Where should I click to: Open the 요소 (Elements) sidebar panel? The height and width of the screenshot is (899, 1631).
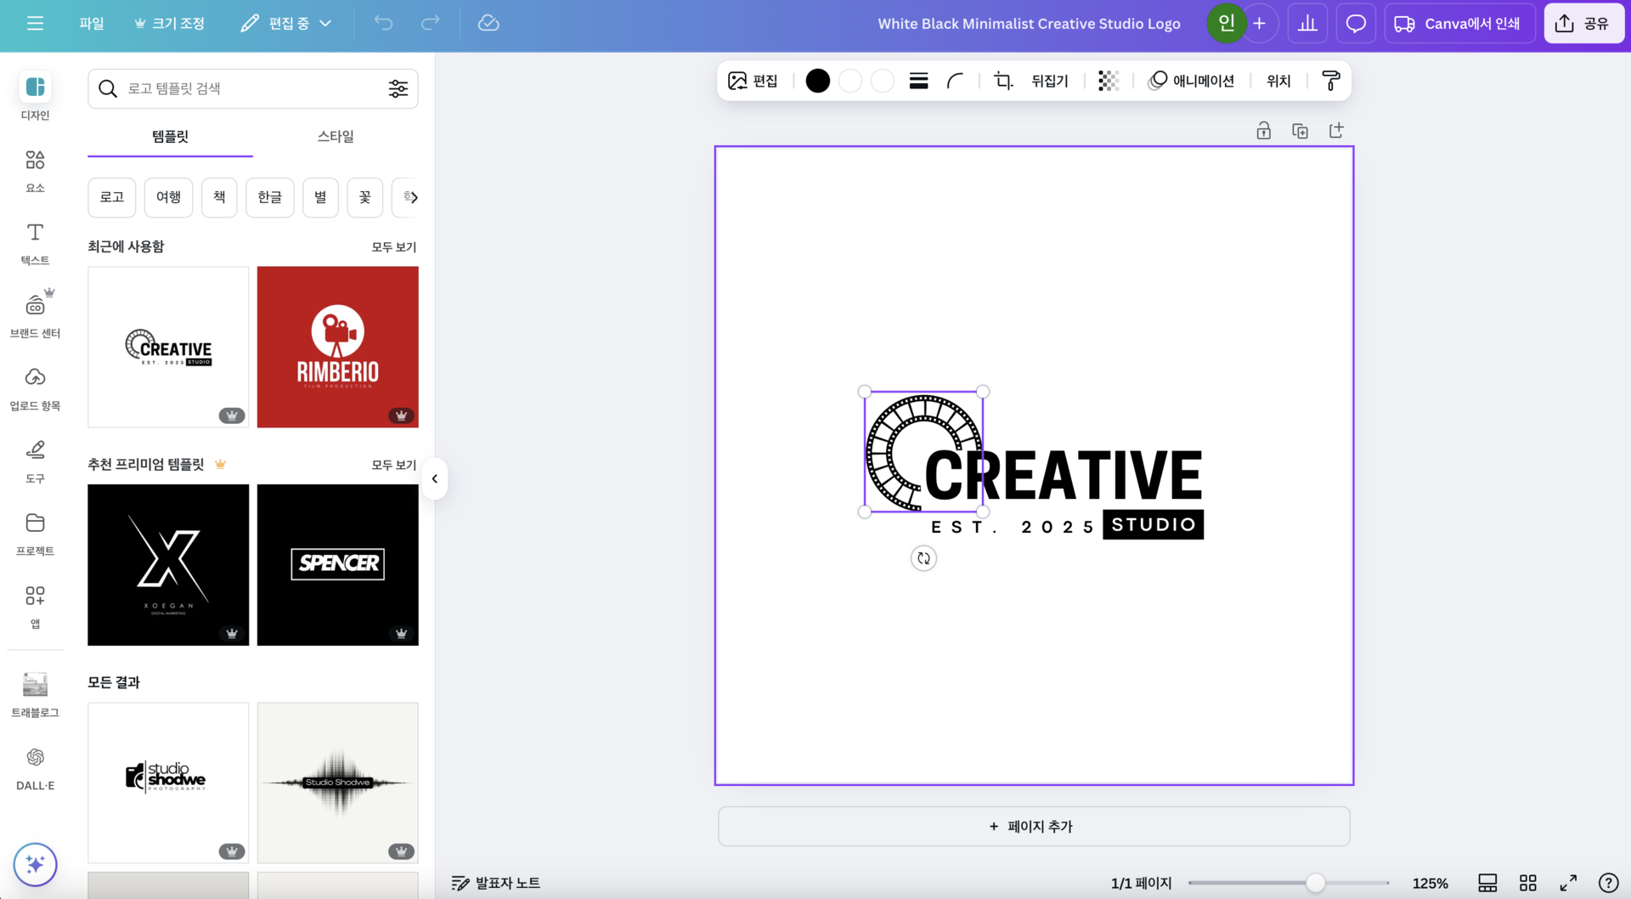[35, 170]
